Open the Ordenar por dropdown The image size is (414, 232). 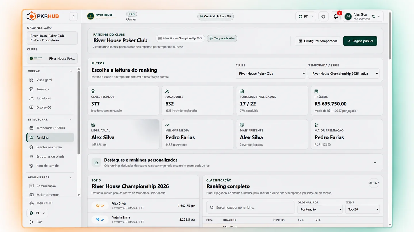(320, 209)
